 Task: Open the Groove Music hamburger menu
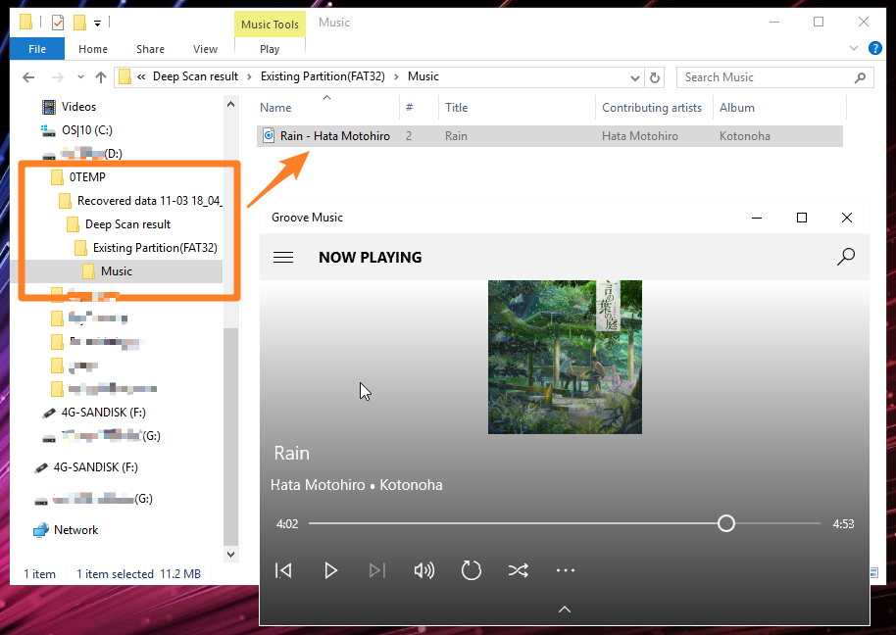point(283,258)
